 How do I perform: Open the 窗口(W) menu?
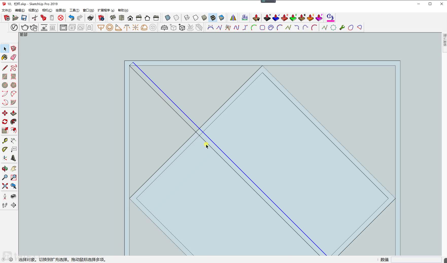click(88, 10)
